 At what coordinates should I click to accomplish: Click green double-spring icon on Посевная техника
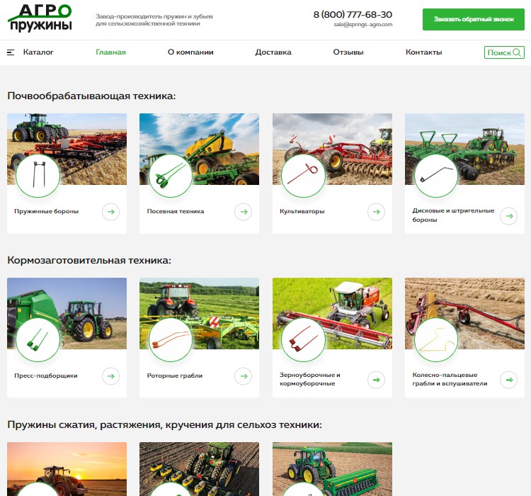(x=171, y=175)
